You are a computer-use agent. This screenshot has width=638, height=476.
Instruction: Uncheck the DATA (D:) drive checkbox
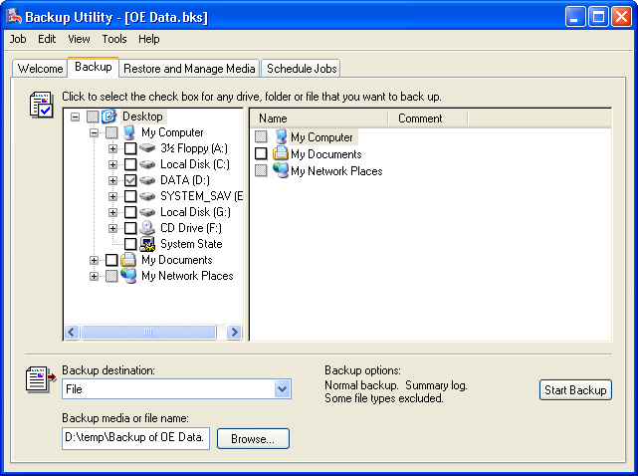click(x=130, y=180)
